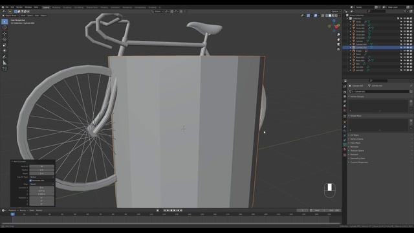Switch to the Sculpting workspace tab
Screen dimensions: 414x233
coord(67,7)
